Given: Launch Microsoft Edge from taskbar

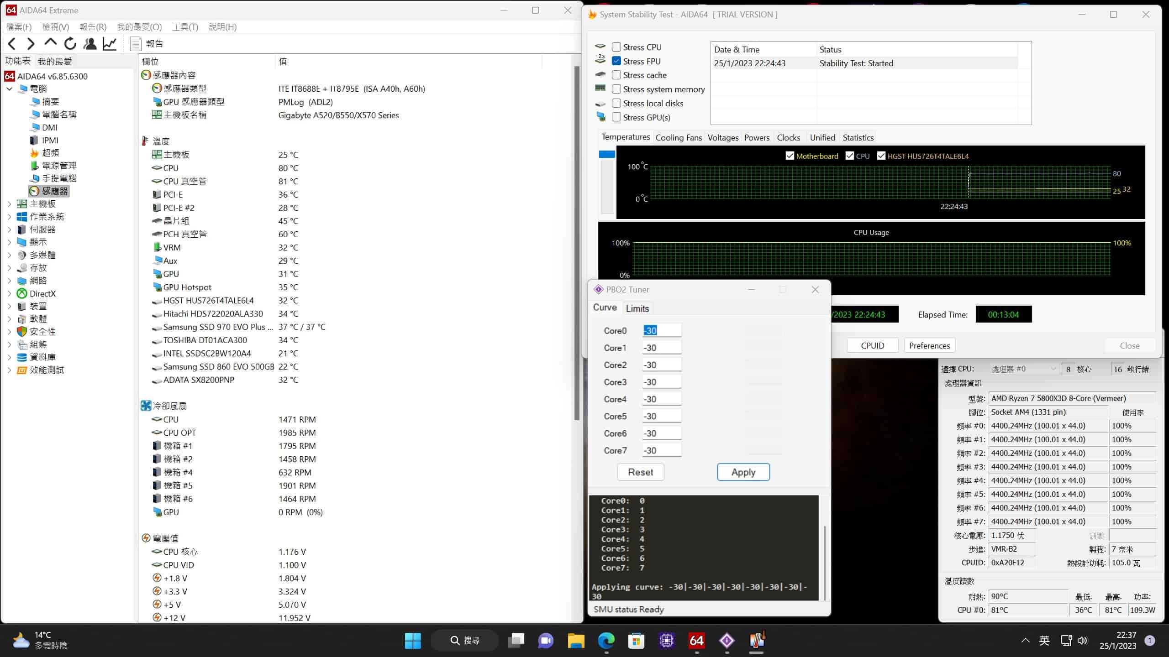Looking at the screenshot, I should click(606, 641).
